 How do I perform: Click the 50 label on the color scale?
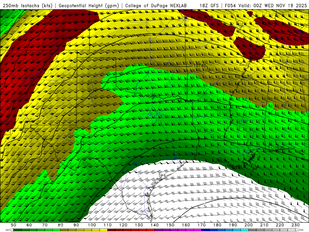[14, 225]
